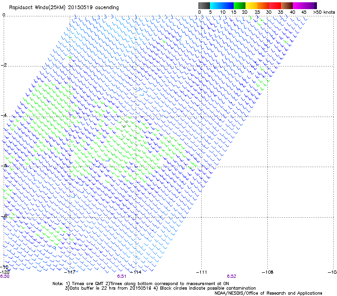Click the cyan 5-10 knots legend swatch

pos(216,5)
